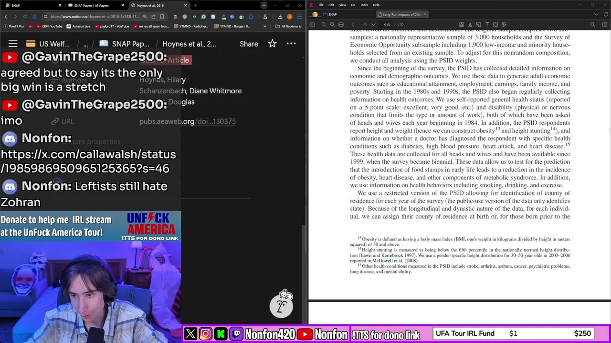
Task: Click the notion.so address bar
Action: pos(95,17)
